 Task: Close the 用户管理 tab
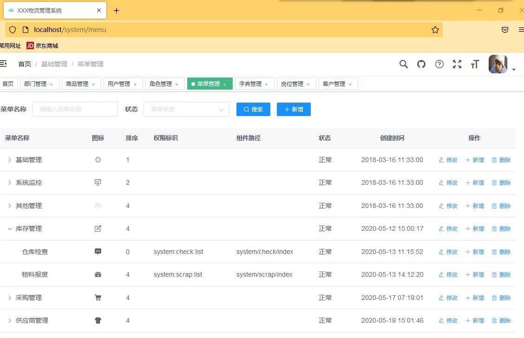point(135,84)
